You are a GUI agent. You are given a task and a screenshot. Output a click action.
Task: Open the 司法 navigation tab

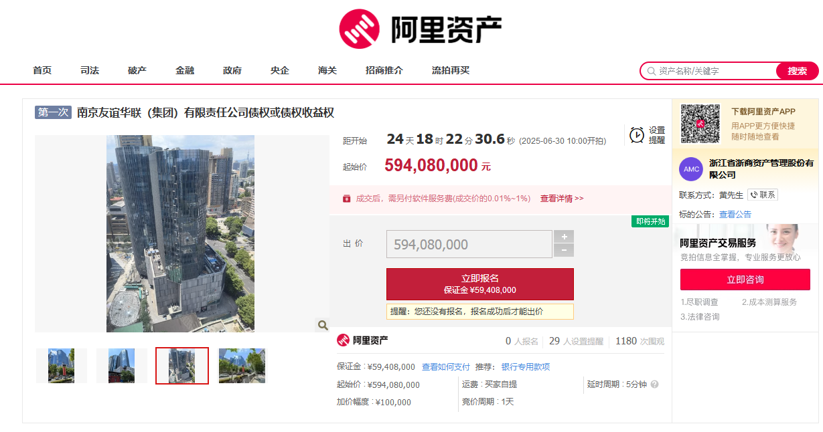click(90, 70)
